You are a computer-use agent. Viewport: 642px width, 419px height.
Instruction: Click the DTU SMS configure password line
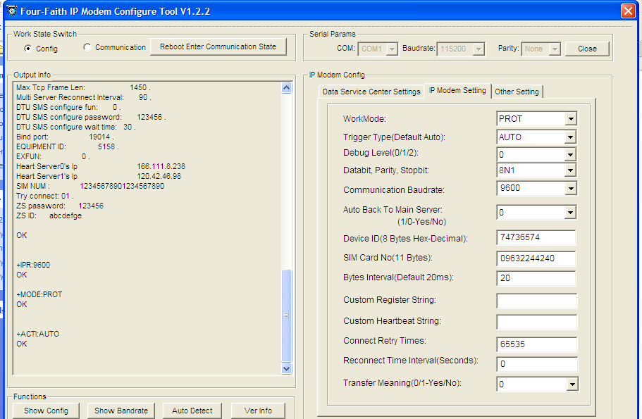tap(91, 117)
